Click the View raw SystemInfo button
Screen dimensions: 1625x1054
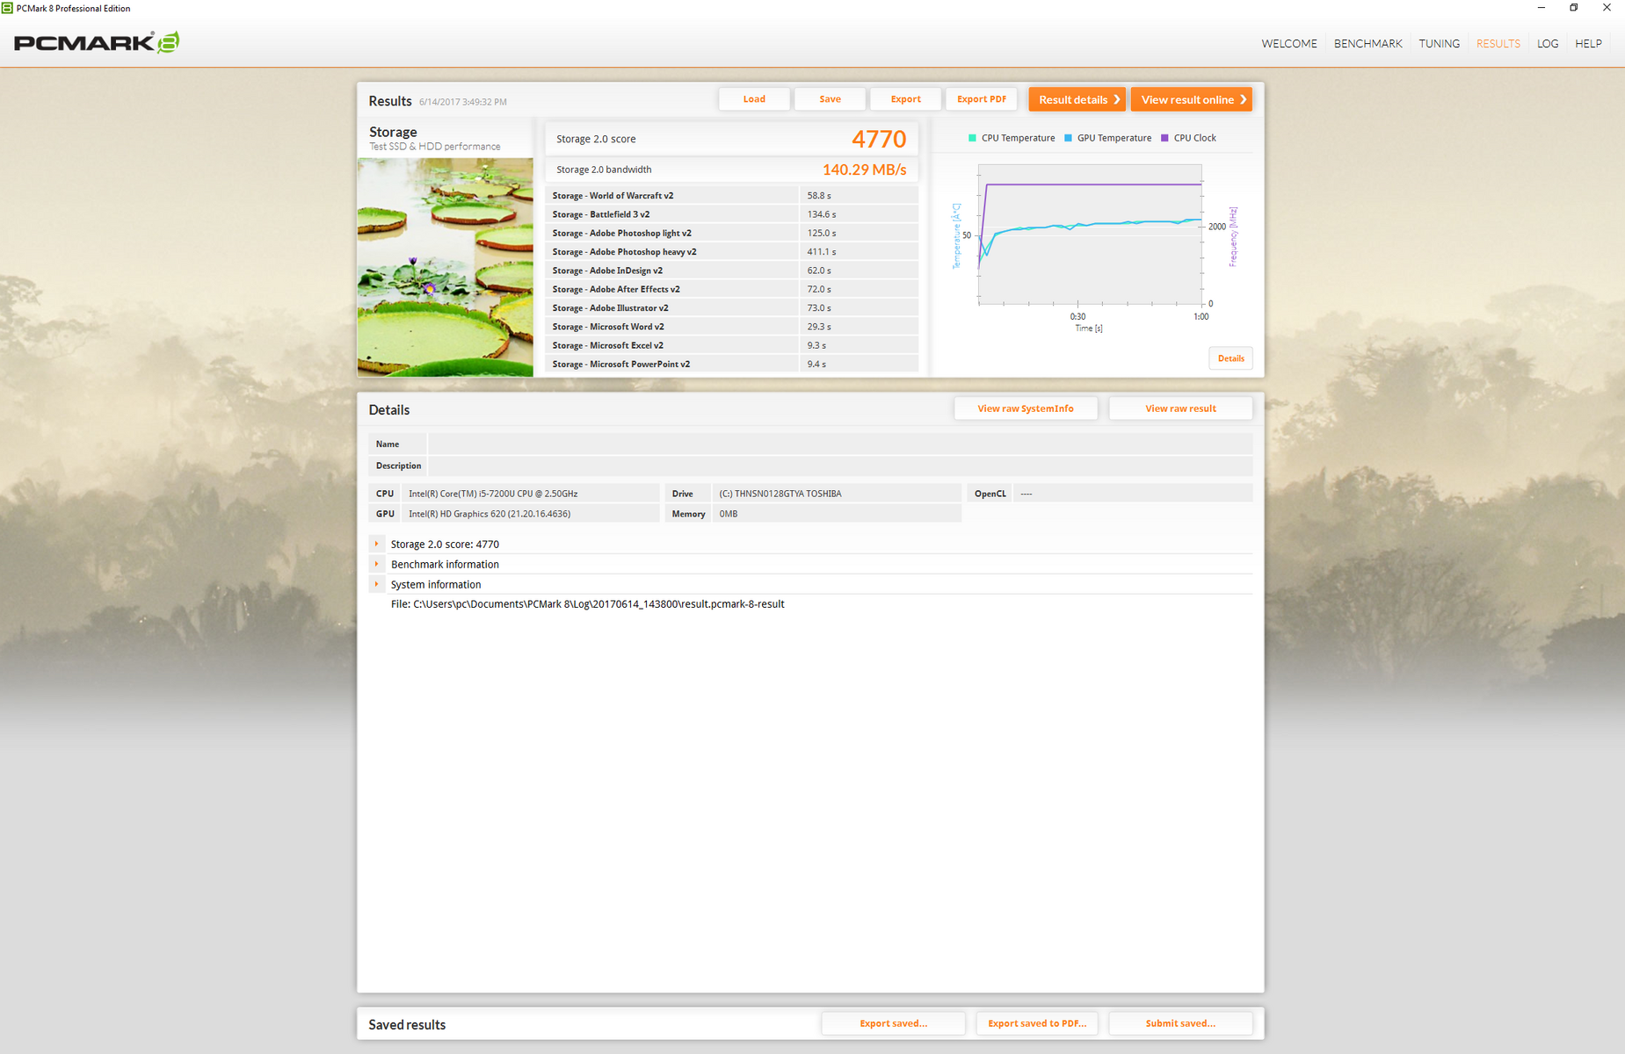(x=1025, y=408)
